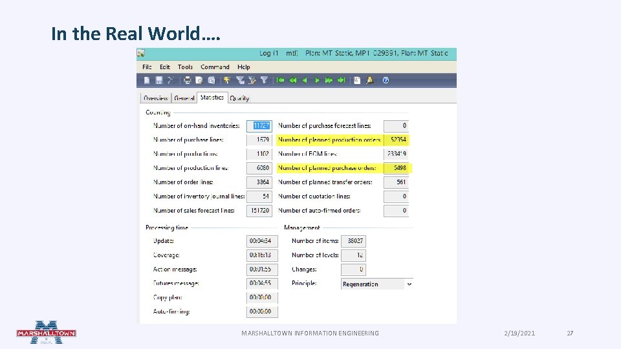The height and width of the screenshot is (349, 621).
Task: Click planned production orders value 52354
Action: [396, 140]
